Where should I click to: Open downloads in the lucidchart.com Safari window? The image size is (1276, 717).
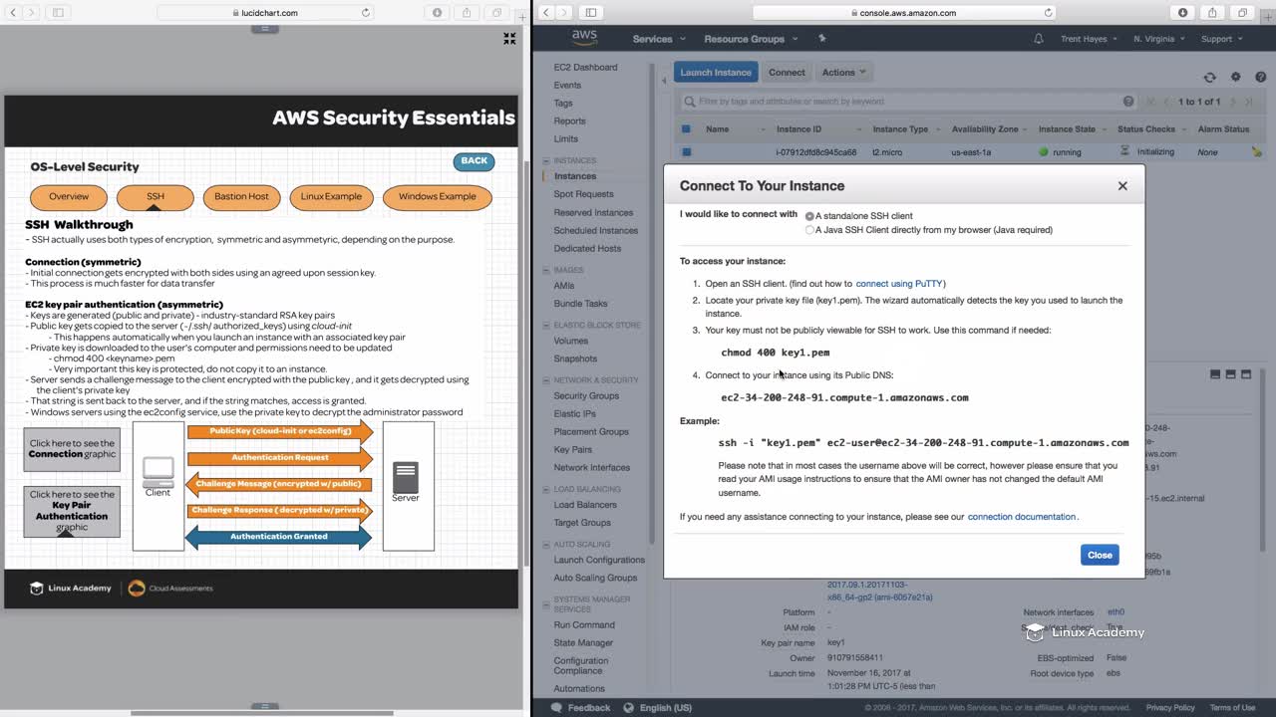[x=437, y=13]
